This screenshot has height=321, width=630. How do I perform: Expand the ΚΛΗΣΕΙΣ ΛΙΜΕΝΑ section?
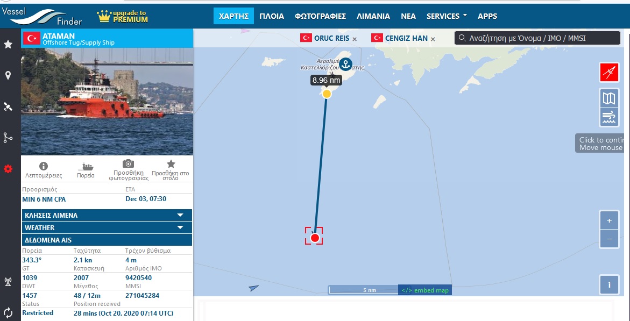click(107, 215)
